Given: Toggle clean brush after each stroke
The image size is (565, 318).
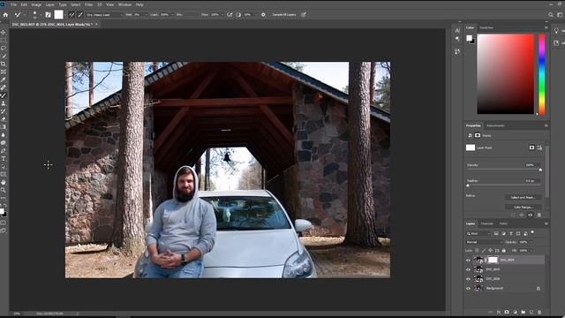Looking at the screenshot, I should [x=80, y=15].
